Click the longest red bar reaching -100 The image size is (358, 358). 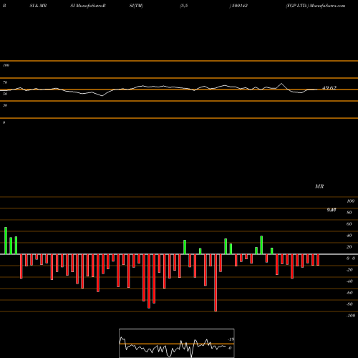click(216, 283)
